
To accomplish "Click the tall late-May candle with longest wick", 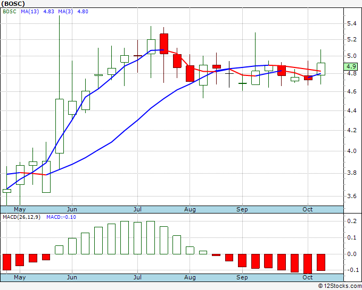I will (60, 126).
